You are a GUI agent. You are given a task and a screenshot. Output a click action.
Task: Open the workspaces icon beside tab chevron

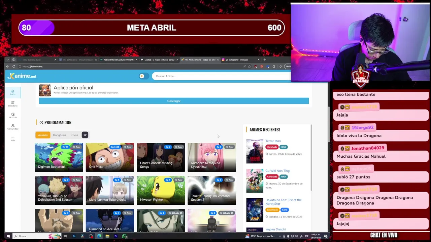click(x=14, y=60)
